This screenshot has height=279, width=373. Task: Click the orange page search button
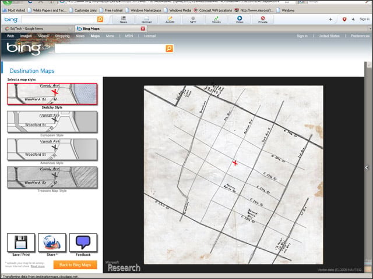click(170, 49)
